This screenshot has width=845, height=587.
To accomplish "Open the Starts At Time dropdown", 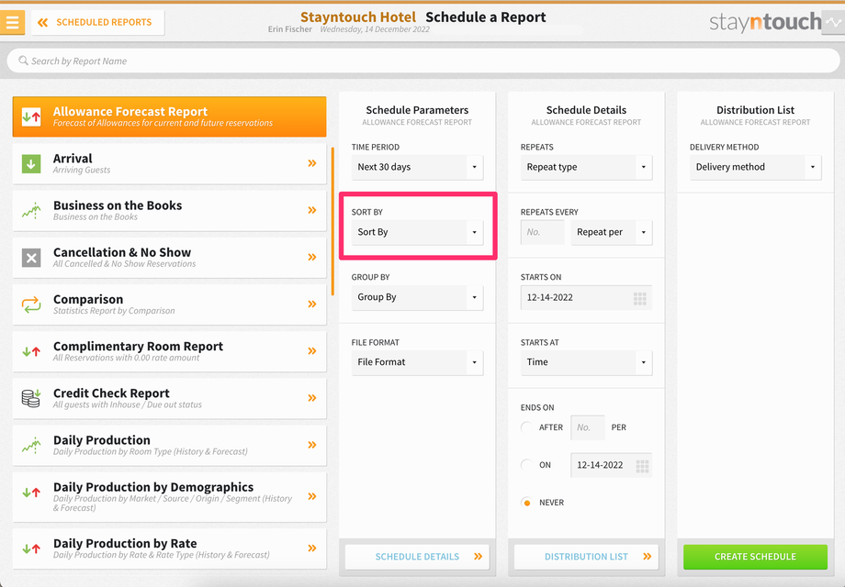I will click(x=586, y=362).
